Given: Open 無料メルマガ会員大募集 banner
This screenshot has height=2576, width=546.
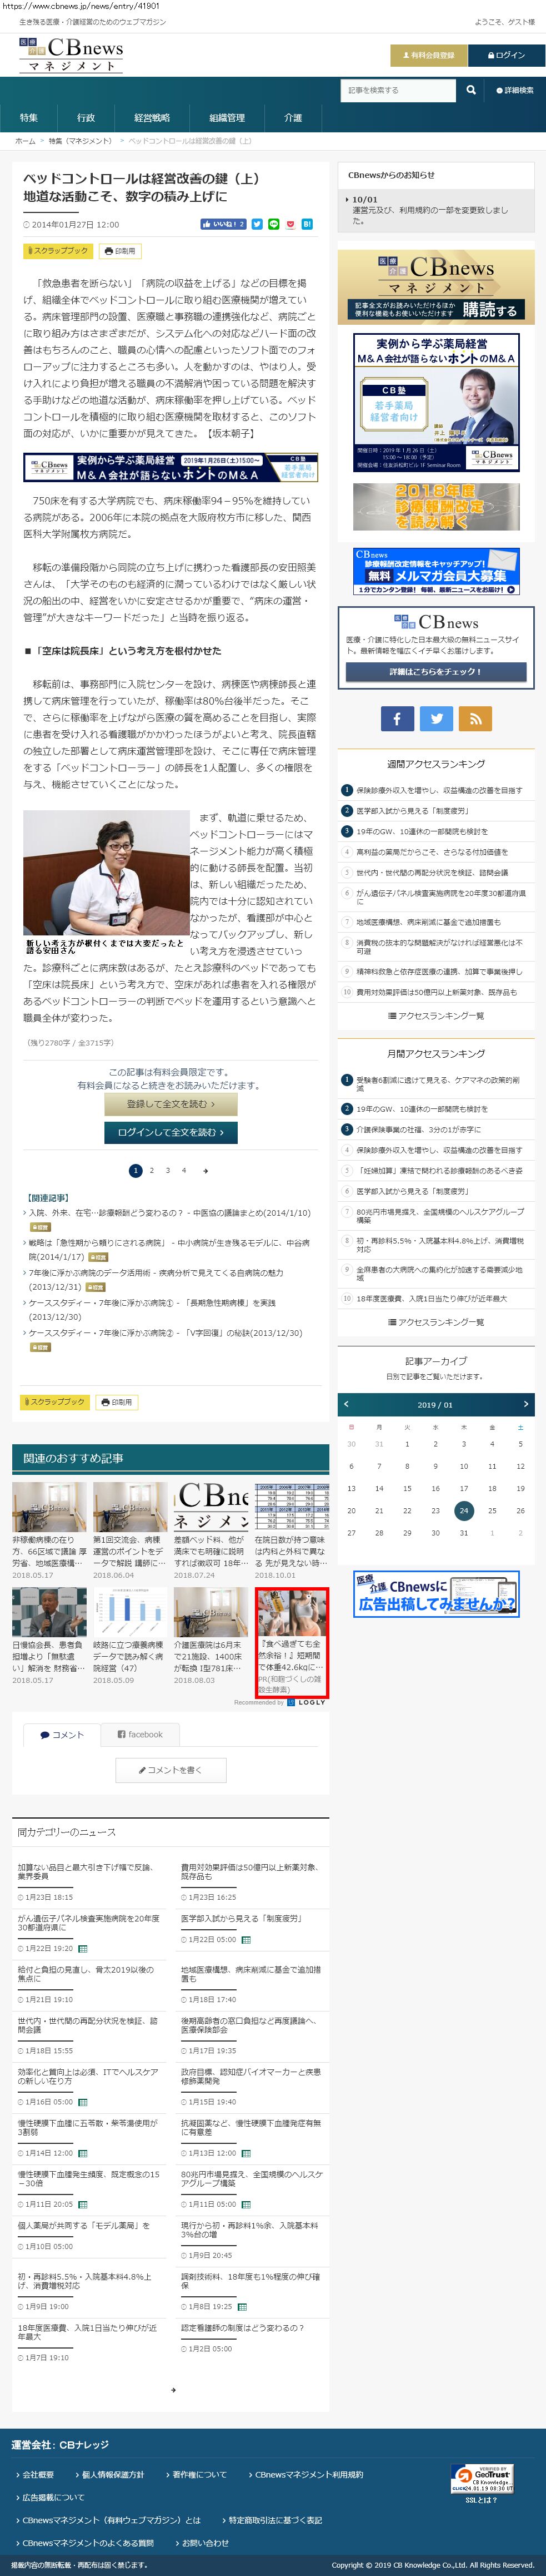Looking at the screenshot, I should tap(435, 572).
